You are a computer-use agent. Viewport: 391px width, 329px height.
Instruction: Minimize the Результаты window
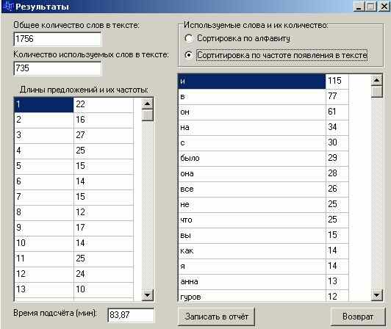tap(359, 6)
